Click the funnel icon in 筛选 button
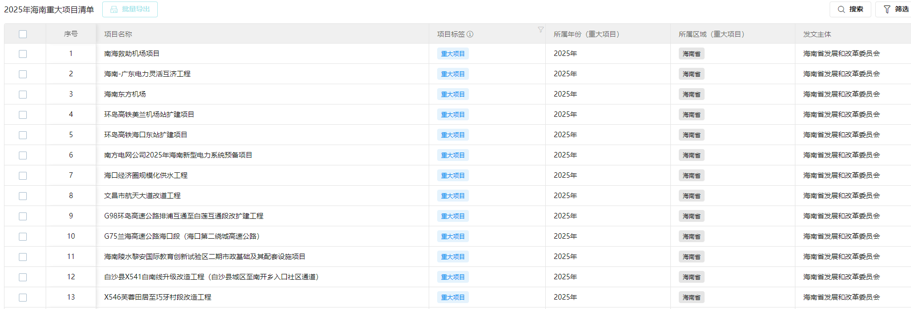 click(887, 9)
